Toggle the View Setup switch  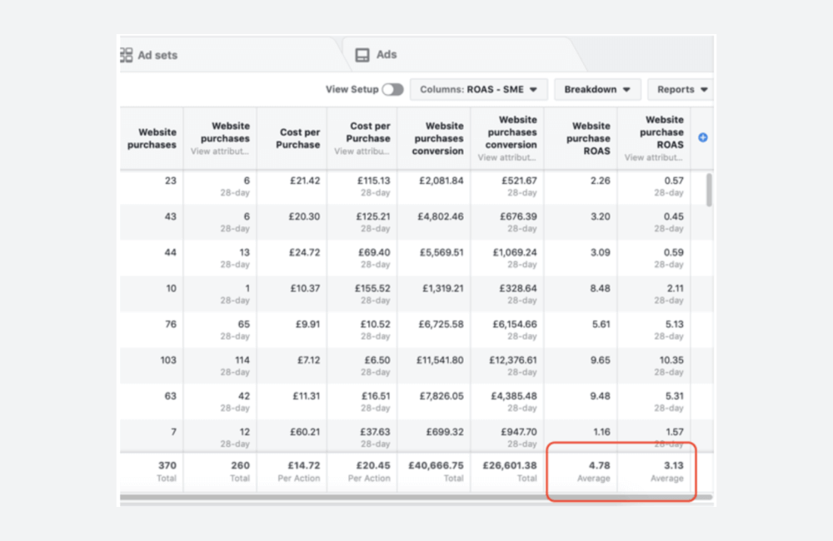point(392,89)
